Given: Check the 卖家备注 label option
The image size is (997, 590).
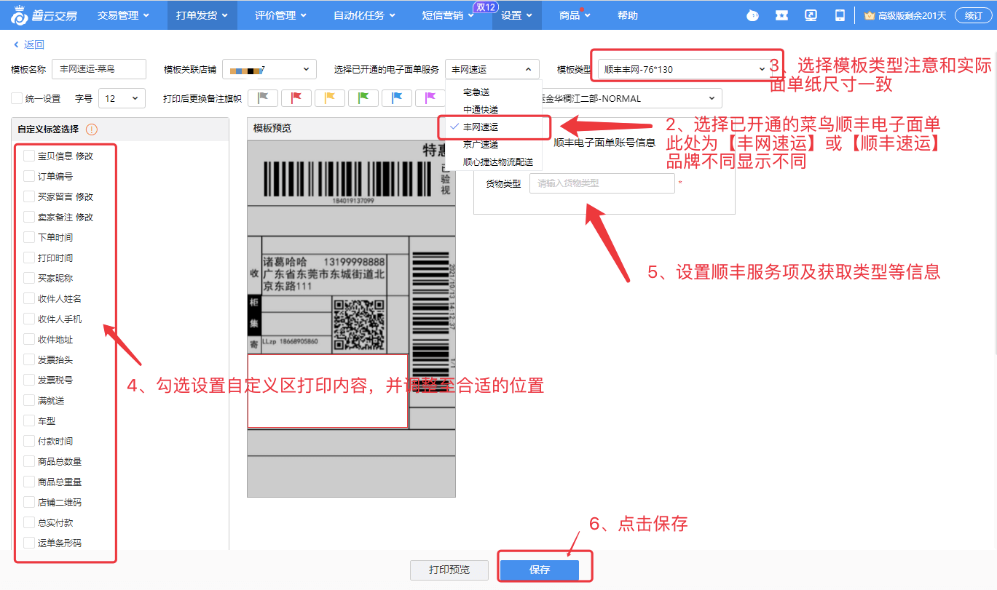Looking at the screenshot, I should tap(29, 217).
